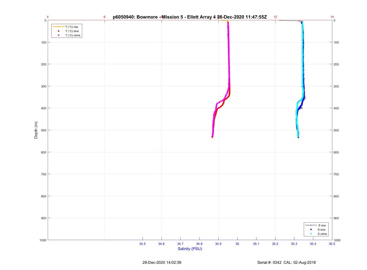367x270 pixels.
Task: Click the plot title mentioning Bowmore Mission 5
Action: tap(190, 17)
